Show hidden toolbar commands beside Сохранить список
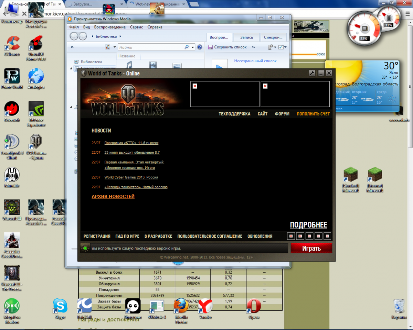The height and width of the screenshot is (330, 413). (253, 47)
